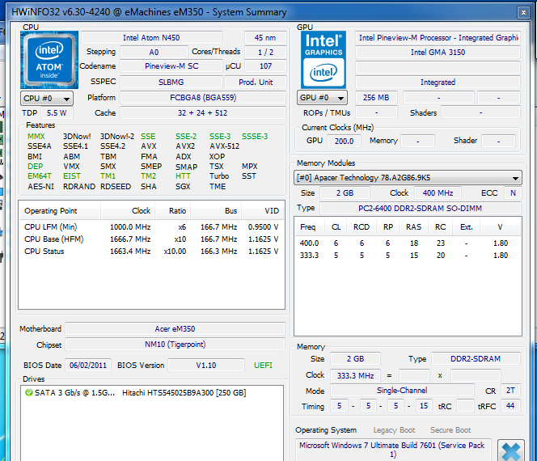The width and height of the screenshot is (537, 461).
Task: Click the Cores/Threads 1 / 2 field
Action: click(x=265, y=52)
